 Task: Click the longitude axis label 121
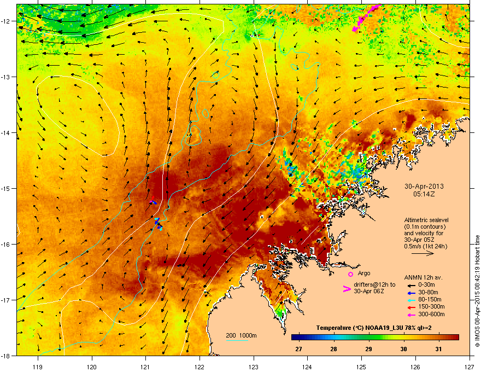click(x=145, y=367)
